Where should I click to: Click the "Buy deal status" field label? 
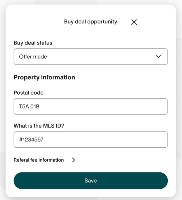[33, 43]
